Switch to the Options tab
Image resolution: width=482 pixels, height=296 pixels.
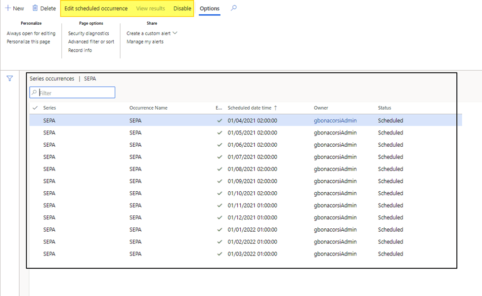[210, 8]
